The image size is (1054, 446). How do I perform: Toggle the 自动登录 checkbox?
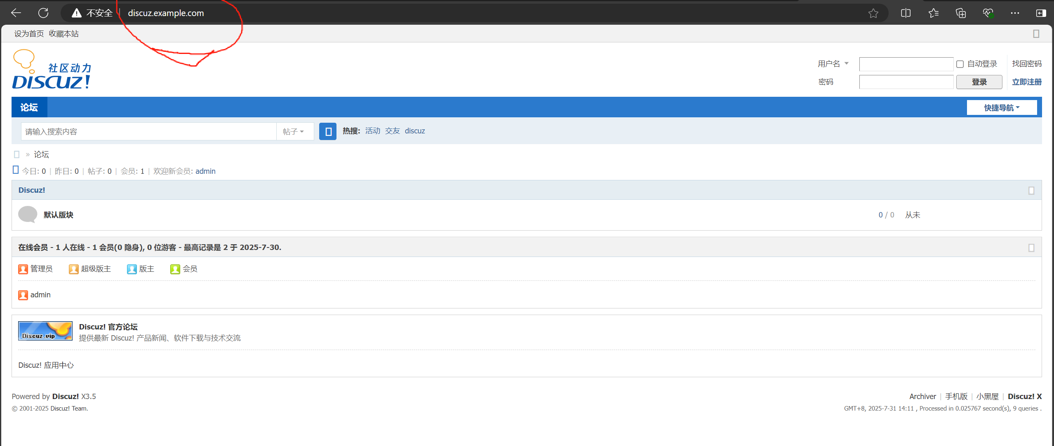coord(960,64)
